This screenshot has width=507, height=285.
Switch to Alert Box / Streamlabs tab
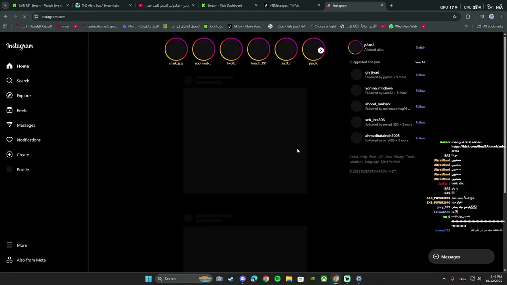point(103,6)
